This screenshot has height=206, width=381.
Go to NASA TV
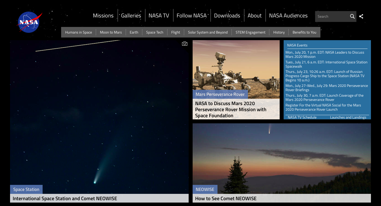click(x=159, y=16)
